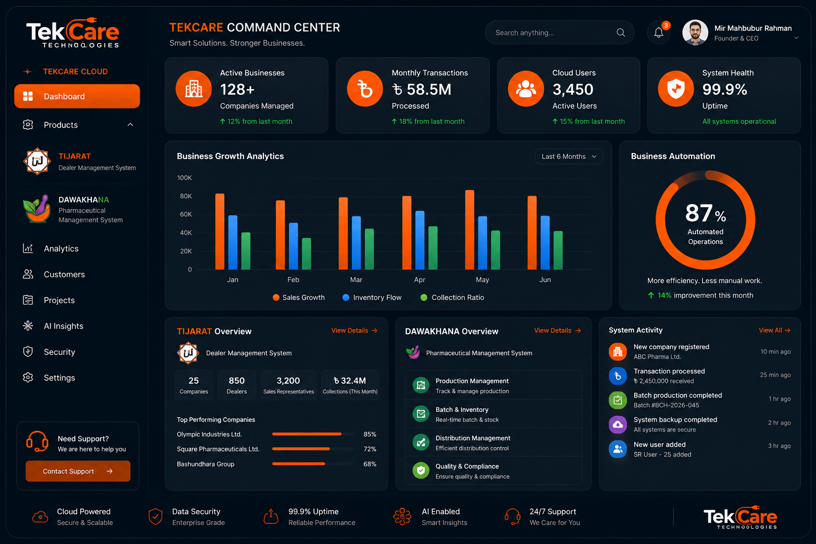The height and width of the screenshot is (544, 816).
Task: Click the search magnifier icon
Action: pyautogui.click(x=620, y=32)
